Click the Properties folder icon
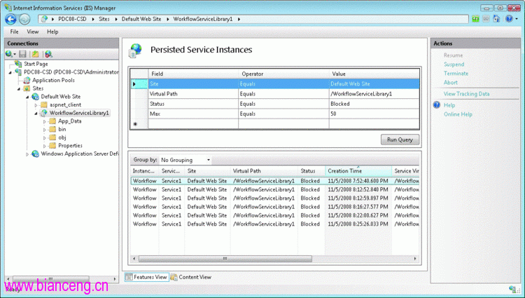 (x=52, y=145)
